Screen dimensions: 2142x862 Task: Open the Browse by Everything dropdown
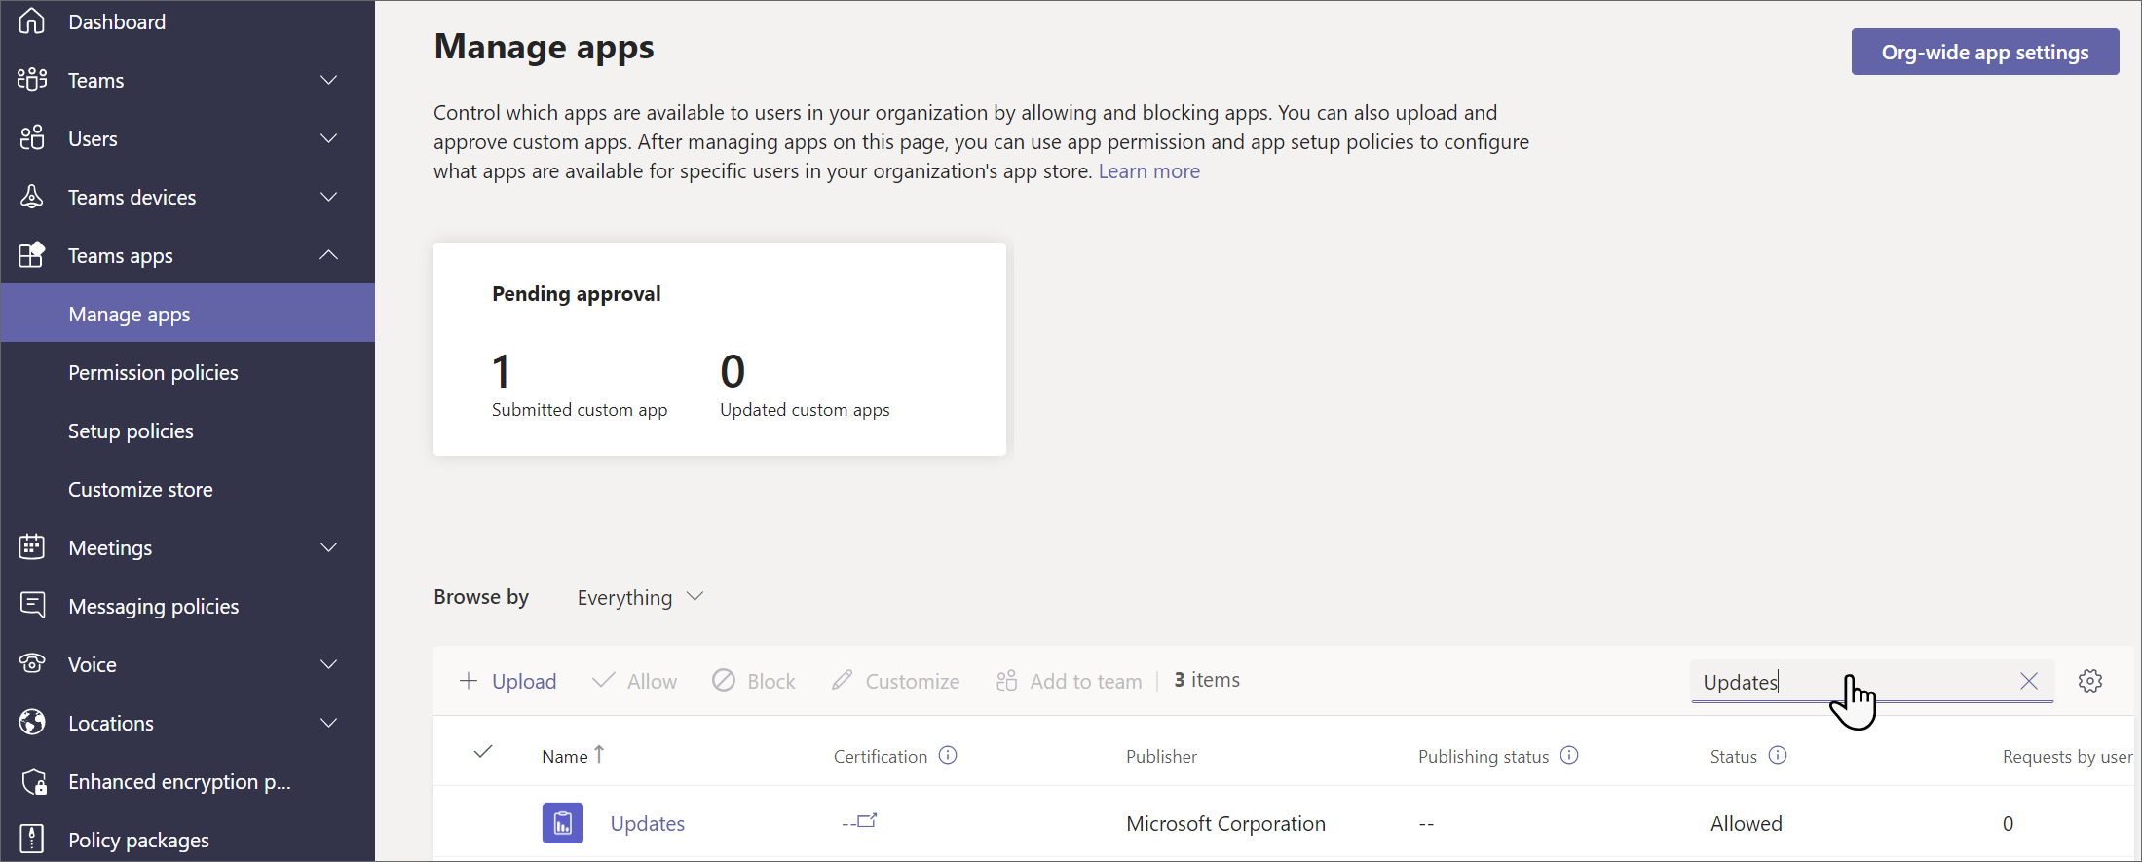[640, 597]
